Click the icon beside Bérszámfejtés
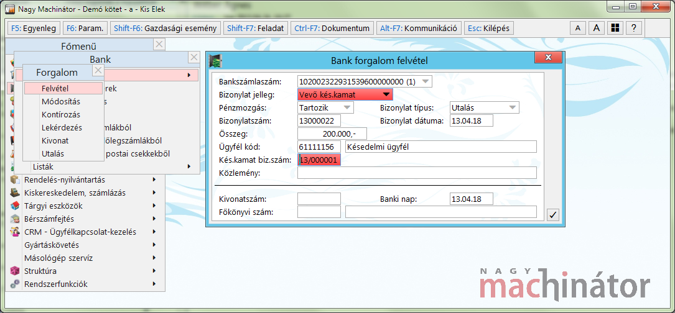The height and width of the screenshot is (313, 675). click(x=15, y=219)
